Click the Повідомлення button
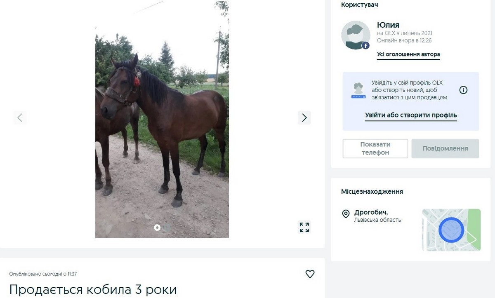The width and height of the screenshot is (495, 298). (x=445, y=148)
